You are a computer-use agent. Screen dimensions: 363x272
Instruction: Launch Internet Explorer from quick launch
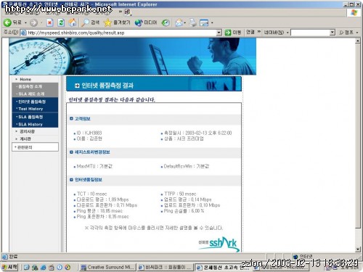43,267
